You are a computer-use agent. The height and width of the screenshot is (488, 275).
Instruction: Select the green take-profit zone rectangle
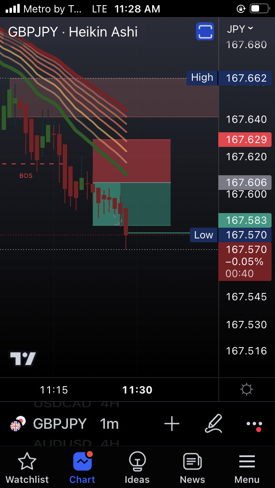[x=132, y=204]
